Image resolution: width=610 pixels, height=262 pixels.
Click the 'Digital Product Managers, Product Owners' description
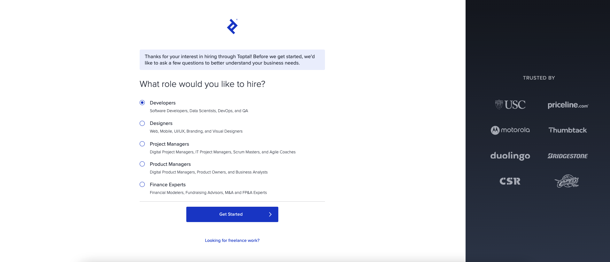coord(209,172)
